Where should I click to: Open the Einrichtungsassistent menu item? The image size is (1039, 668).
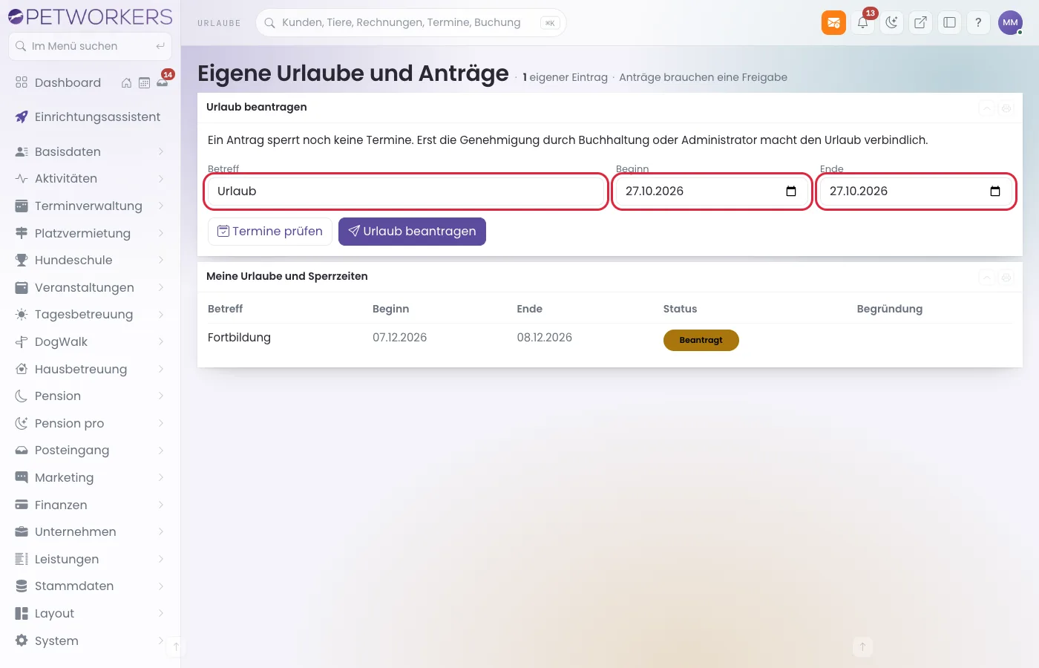pos(90,117)
